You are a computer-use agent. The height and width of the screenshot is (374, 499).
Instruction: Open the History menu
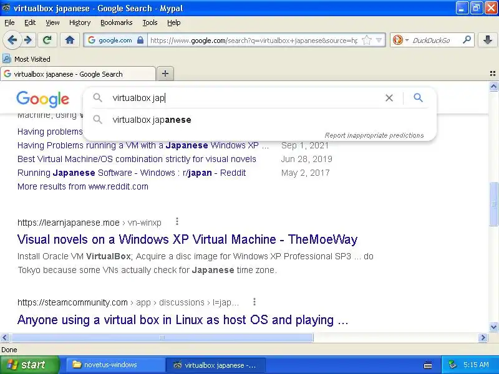(80, 22)
